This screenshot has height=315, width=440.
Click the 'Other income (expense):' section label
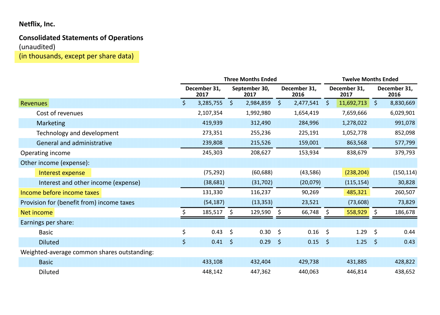(x=55, y=163)
